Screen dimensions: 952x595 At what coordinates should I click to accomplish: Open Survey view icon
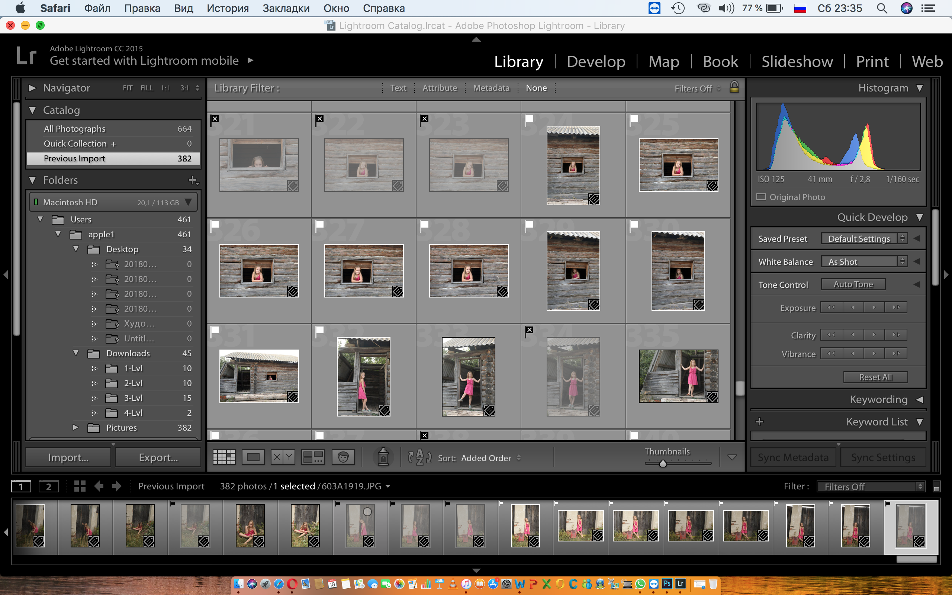(x=313, y=457)
